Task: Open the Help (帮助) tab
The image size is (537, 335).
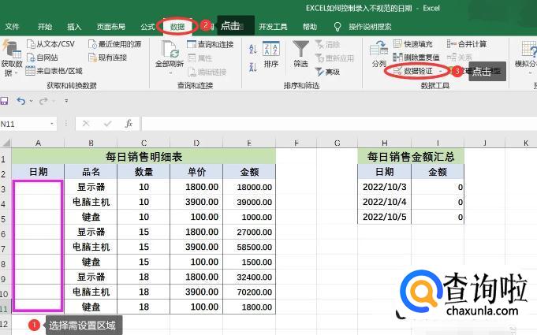Action: [x=310, y=27]
